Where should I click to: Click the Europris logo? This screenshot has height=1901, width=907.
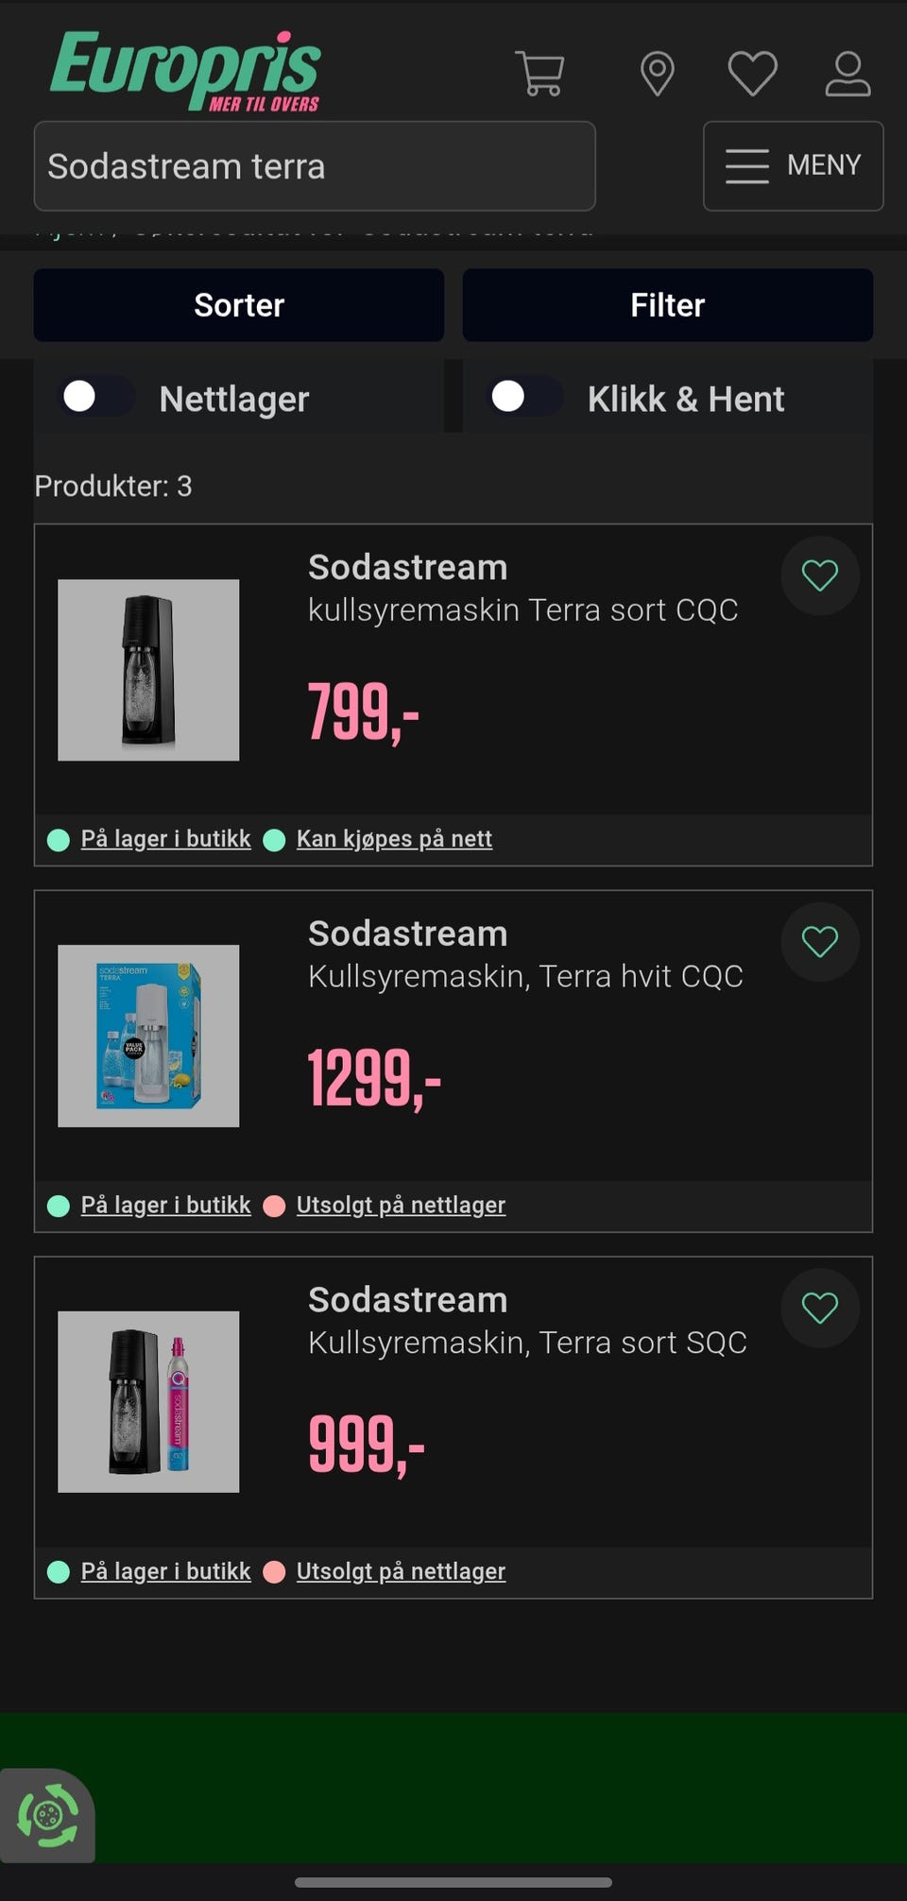[185, 71]
